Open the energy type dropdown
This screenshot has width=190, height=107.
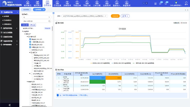coord(36,18)
